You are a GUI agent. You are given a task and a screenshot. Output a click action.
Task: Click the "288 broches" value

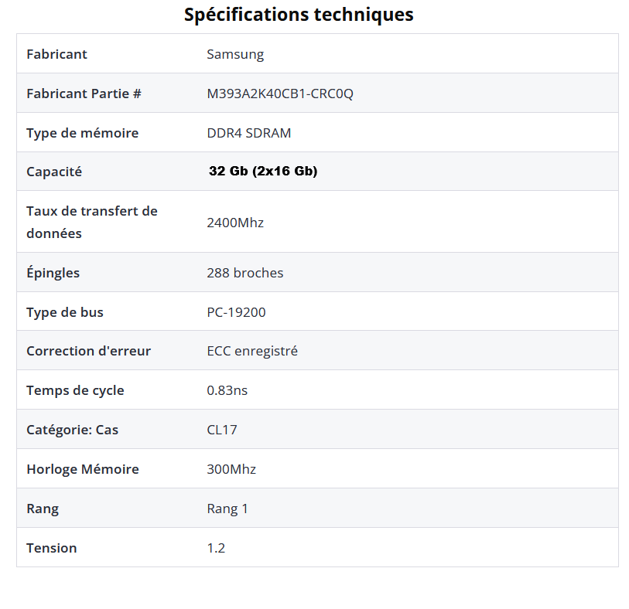(245, 273)
